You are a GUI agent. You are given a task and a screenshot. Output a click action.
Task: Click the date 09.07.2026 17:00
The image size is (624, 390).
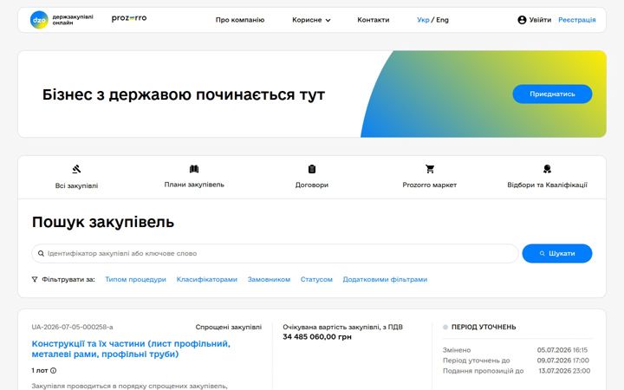coord(562,361)
